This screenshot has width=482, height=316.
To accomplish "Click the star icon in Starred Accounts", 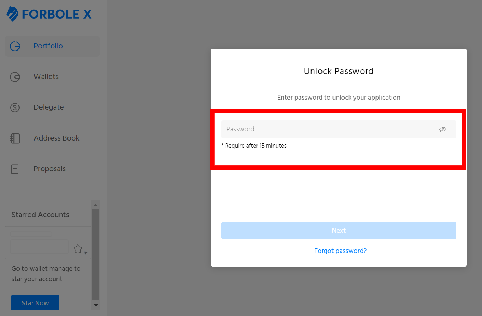I will [78, 249].
